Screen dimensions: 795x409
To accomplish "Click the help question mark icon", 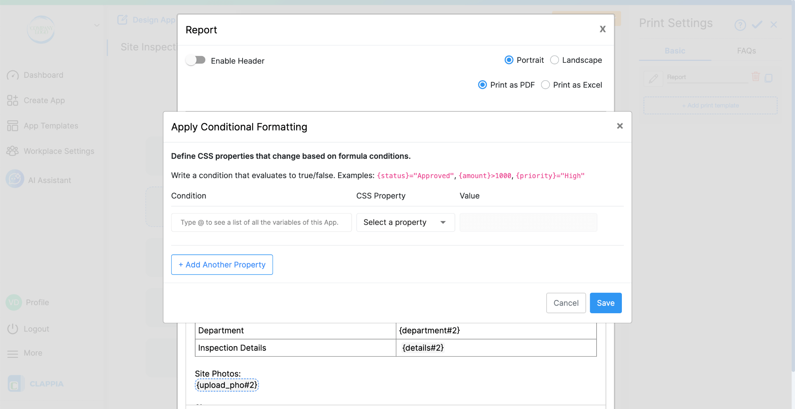I will click(x=740, y=25).
